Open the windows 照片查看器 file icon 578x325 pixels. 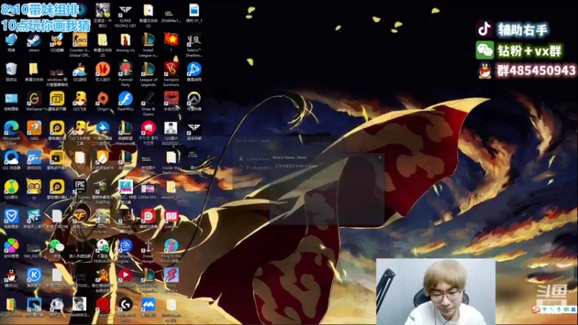[x=57, y=74]
